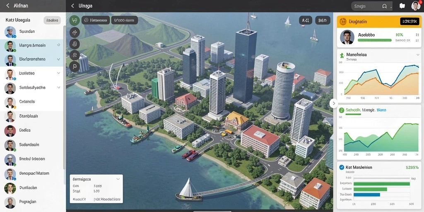
Task: Click the cylindrical tower on map
Action: pos(283,91)
